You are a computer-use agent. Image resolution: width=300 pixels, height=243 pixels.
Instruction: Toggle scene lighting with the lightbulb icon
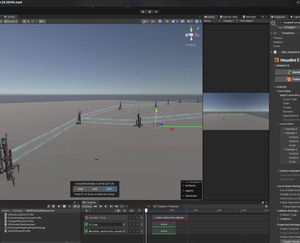coord(160,21)
